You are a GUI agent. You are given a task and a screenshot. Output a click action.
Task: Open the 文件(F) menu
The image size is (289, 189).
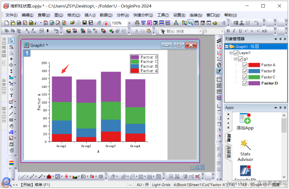point(11,15)
